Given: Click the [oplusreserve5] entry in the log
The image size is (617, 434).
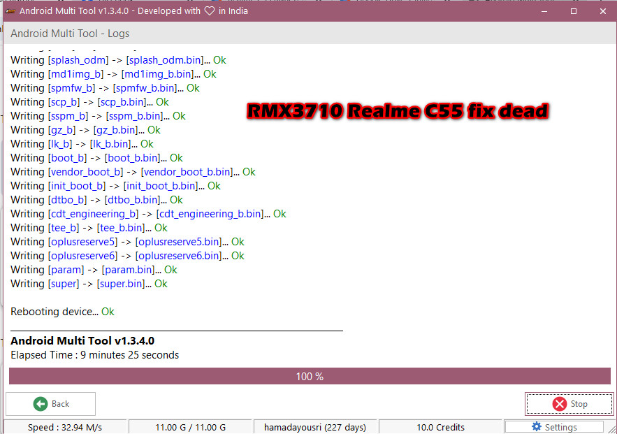Looking at the screenshot, I should coord(82,241).
